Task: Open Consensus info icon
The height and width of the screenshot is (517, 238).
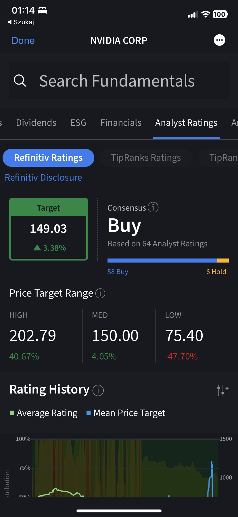Action: [x=153, y=207]
